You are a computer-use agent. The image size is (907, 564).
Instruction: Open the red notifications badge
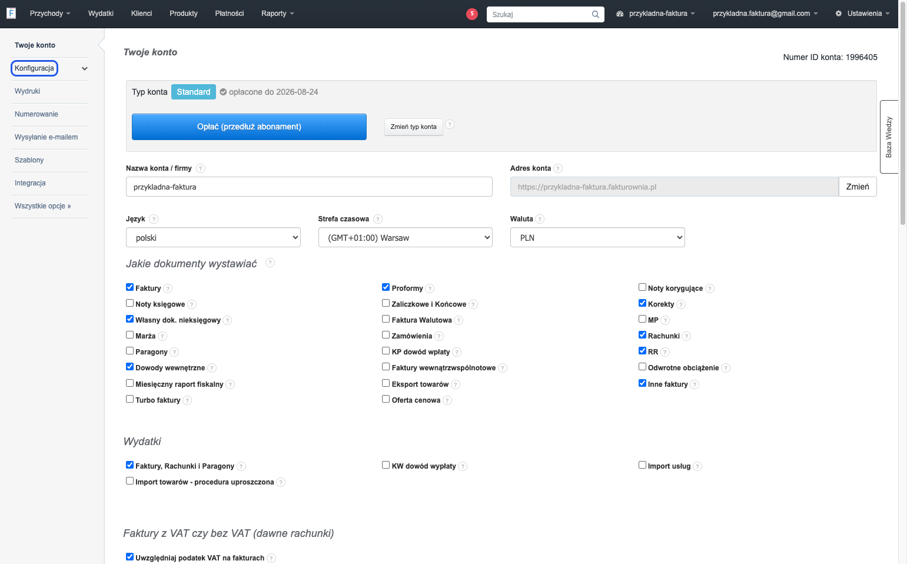pyautogui.click(x=472, y=14)
